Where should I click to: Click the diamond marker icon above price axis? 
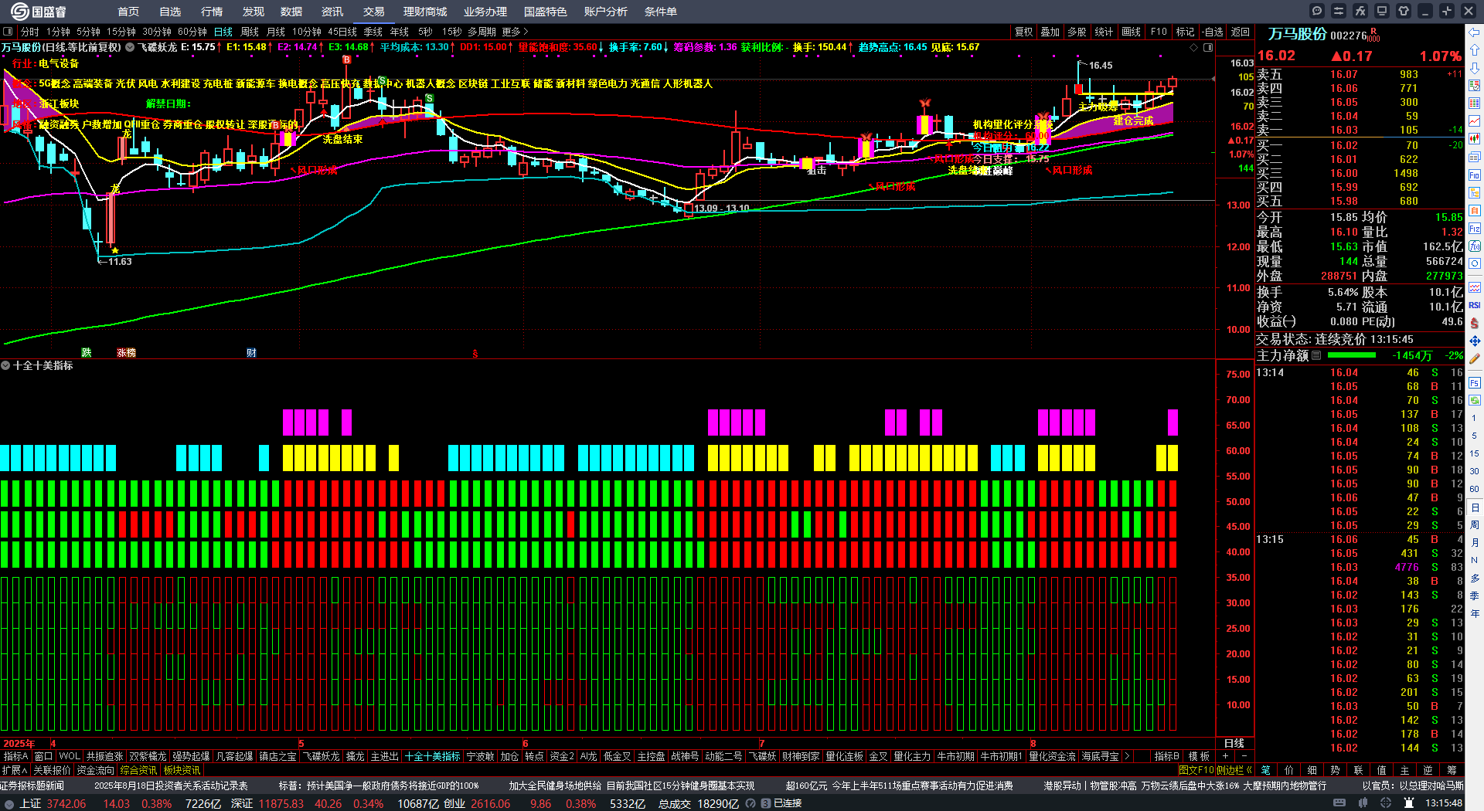[x=1194, y=47]
